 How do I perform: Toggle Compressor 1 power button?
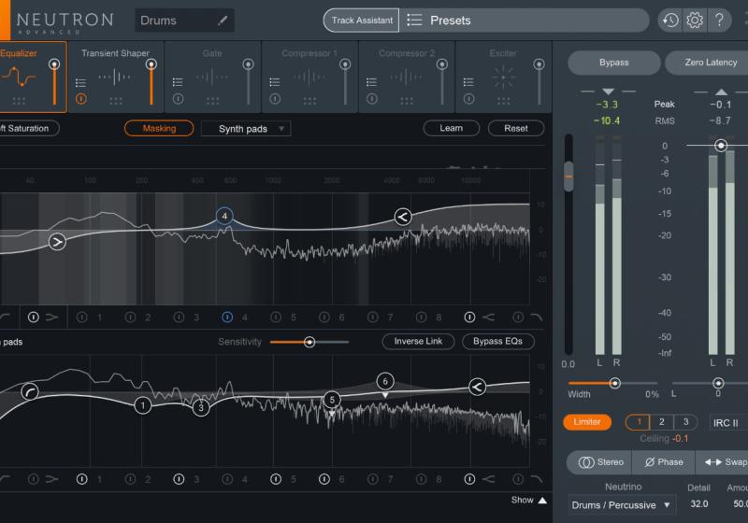[275, 99]
